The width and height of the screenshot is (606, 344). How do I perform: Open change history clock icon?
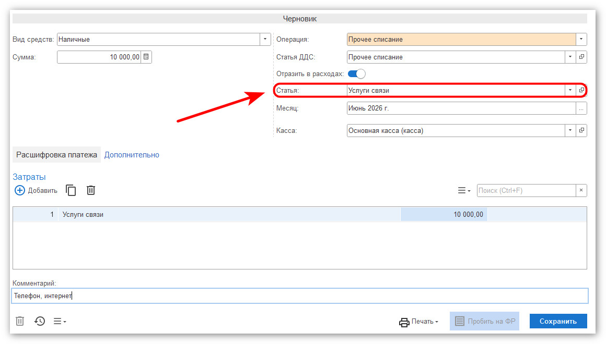(39, 321)
